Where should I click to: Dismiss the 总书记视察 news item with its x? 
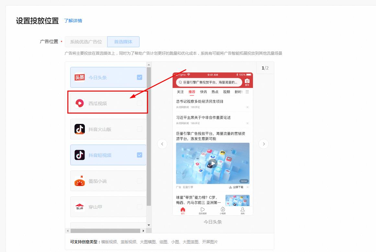point(247,107)
